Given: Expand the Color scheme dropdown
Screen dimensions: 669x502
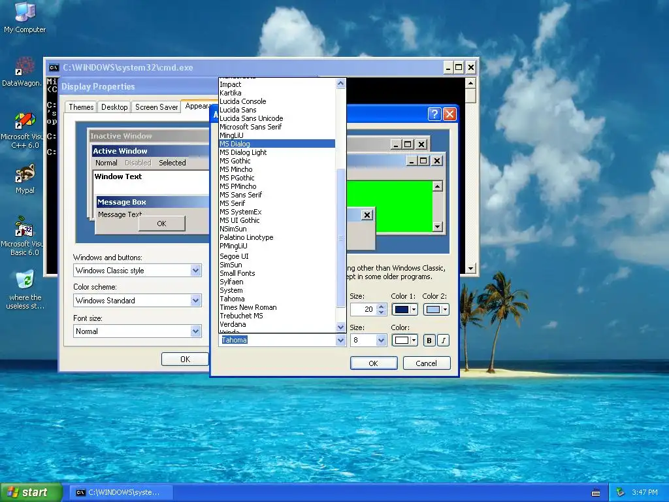Looking at the screenshot, I should point(195,301).
